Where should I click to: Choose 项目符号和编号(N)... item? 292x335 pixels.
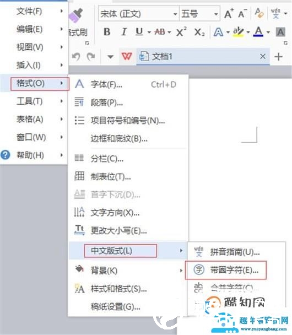coord(128,121)
